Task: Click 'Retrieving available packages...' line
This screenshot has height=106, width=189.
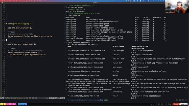Action: [x=83, y=44]
